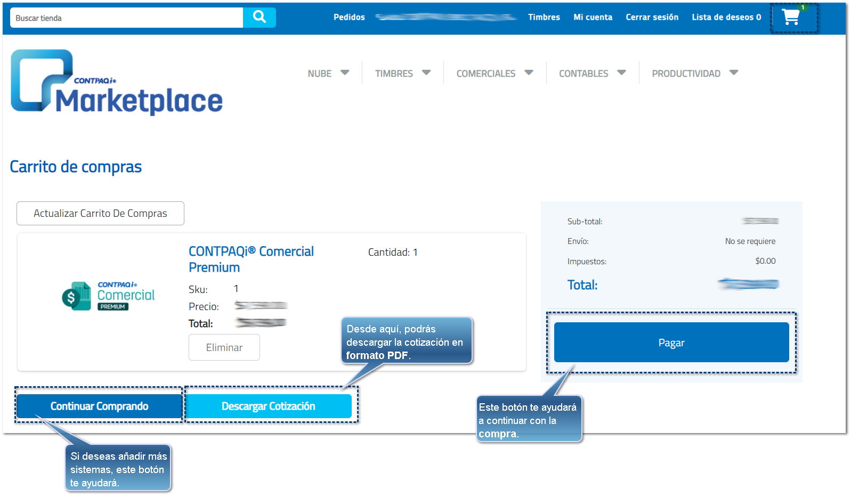Open the Timbres top link
Viewport: 851px width, 497px height.
[544, 17]
